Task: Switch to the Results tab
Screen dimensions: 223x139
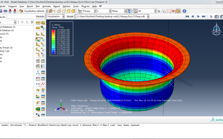Action: coord(3,17)
